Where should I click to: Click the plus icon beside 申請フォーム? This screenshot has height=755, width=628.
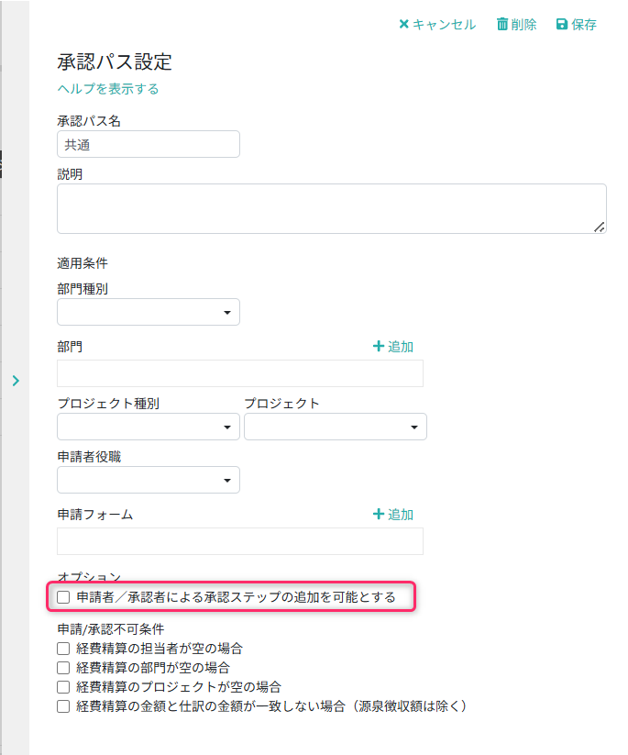378,515
